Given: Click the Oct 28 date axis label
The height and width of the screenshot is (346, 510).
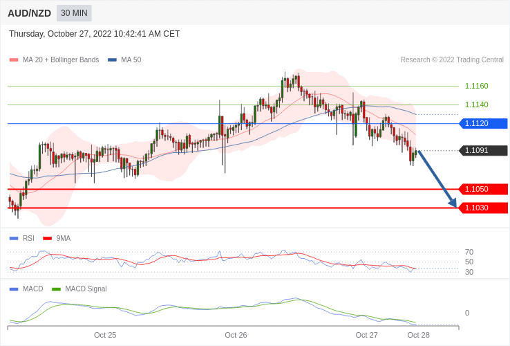Looking at the screenshot, I should [418, 335].
